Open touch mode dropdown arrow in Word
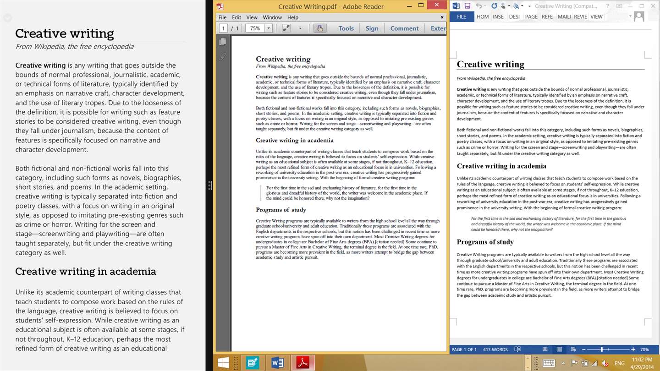Screen dimensions: 660x371 click(509, 6)
